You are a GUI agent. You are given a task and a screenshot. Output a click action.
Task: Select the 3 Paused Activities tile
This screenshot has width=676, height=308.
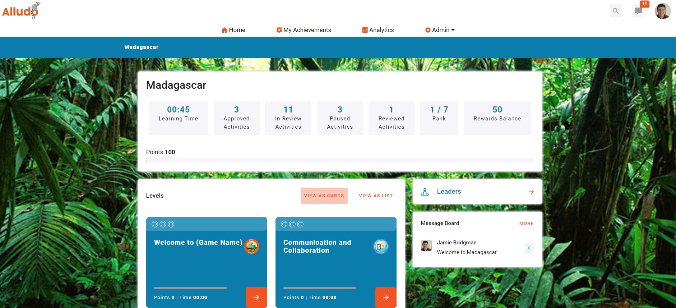[340, 118]
